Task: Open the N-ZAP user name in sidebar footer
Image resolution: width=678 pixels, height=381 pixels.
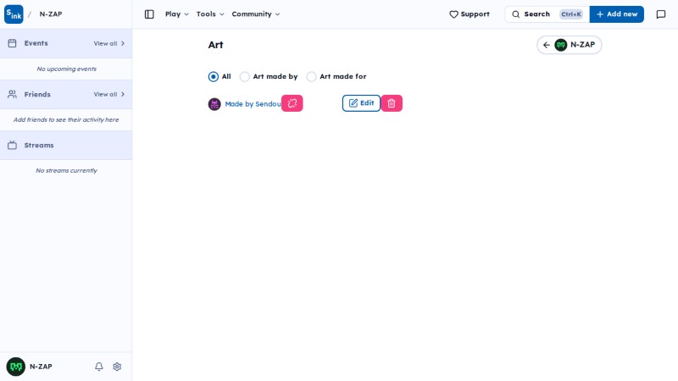Action: [41, 367]
